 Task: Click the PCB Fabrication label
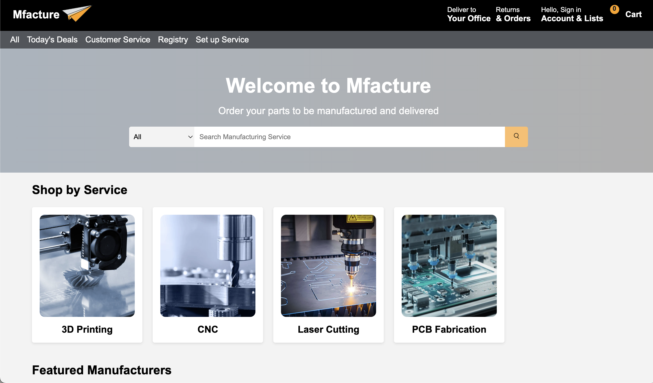click(x=449, y=329)
